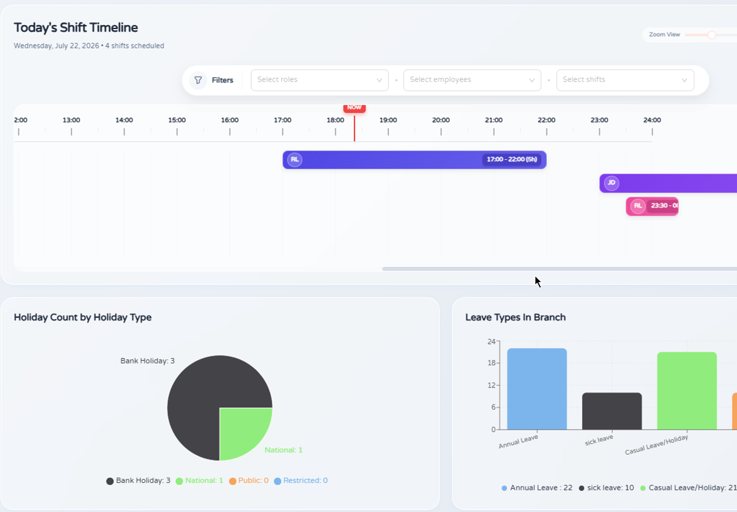Click the Bank Holiday: 3 pie label
This screenshot has height=512, width=737.
pyautogui.click(x=147, y=361)
